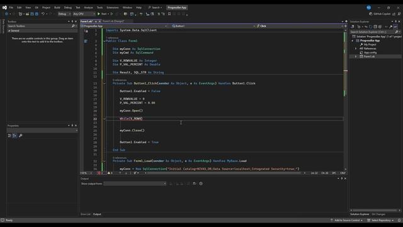Open the Build menu
This screenshot has width=403, height=227.
tap(57, 8)
